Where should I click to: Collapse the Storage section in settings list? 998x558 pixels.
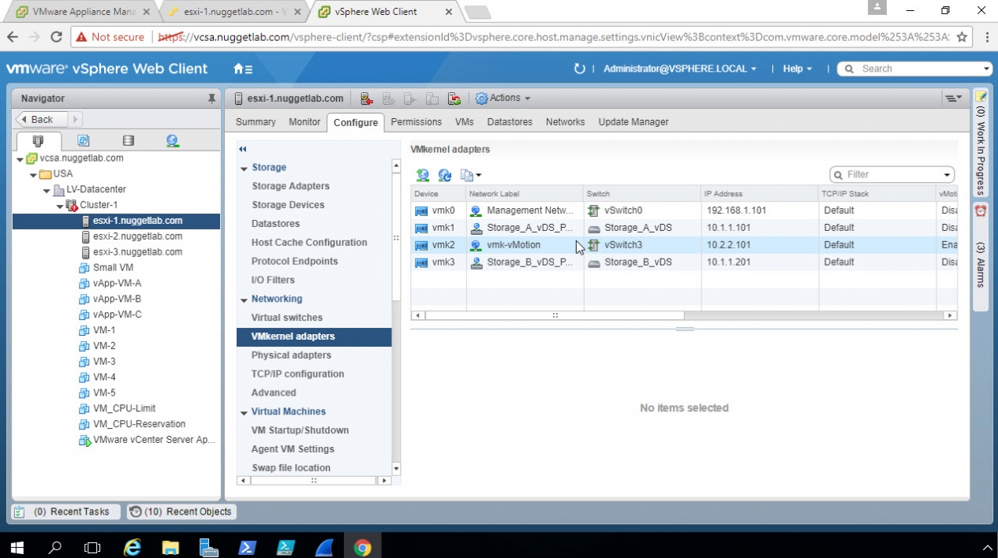pyautogui.click(x=244, y=168)
